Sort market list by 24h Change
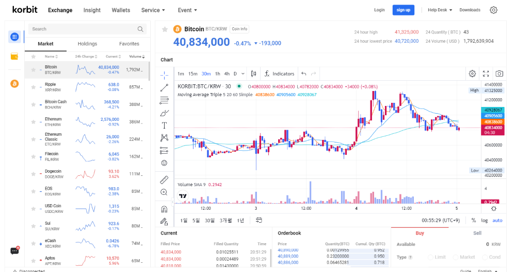Image resolution: width=516 pixels, height=272 pixels. (x=86, y=57)
